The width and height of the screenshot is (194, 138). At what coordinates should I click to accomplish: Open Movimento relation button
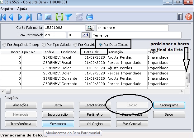[58, 124]
